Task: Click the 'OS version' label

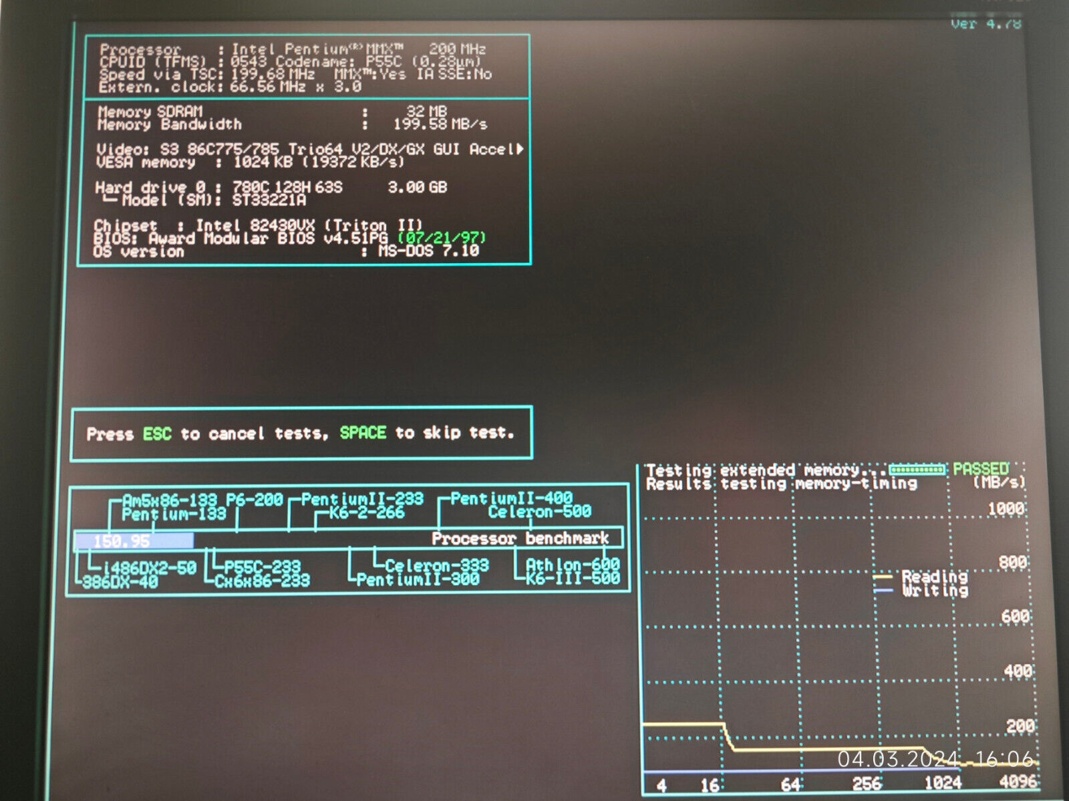Action: tap(139, 252)
